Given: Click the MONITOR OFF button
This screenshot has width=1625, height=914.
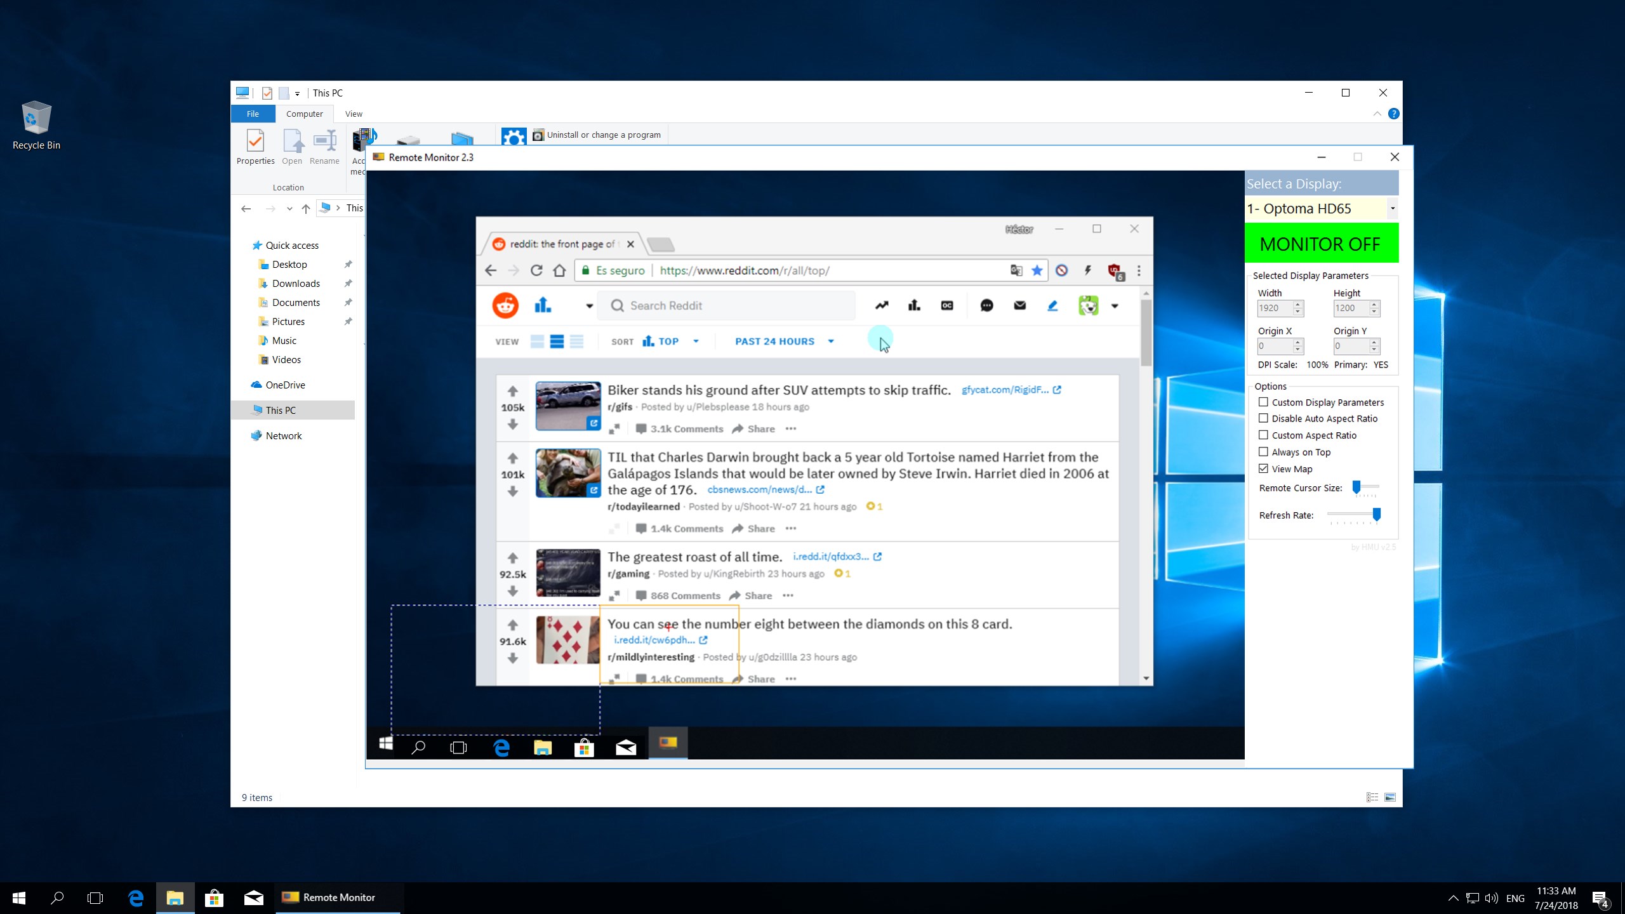Looking at the screenshot, I should pos(1320,243).
